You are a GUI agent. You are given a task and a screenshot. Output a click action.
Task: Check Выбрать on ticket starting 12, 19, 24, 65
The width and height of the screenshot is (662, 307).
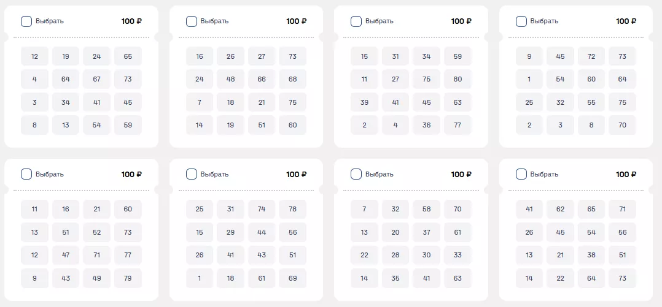coord(26,21)
